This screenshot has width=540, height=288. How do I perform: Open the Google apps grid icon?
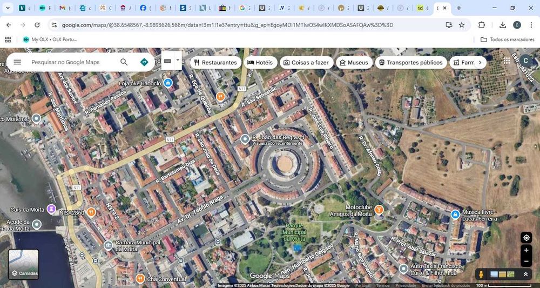pos(507,61)
